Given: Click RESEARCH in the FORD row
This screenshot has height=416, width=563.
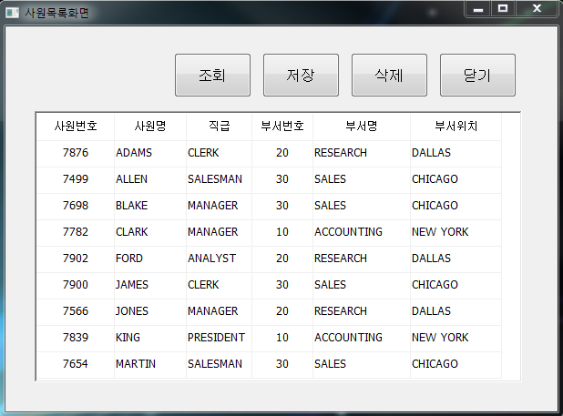Looking at the screenshot, I should point(362,259).
